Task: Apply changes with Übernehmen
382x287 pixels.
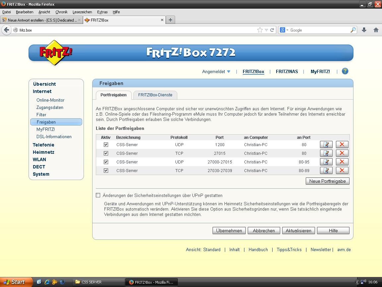Action: [x=229, y=231]
